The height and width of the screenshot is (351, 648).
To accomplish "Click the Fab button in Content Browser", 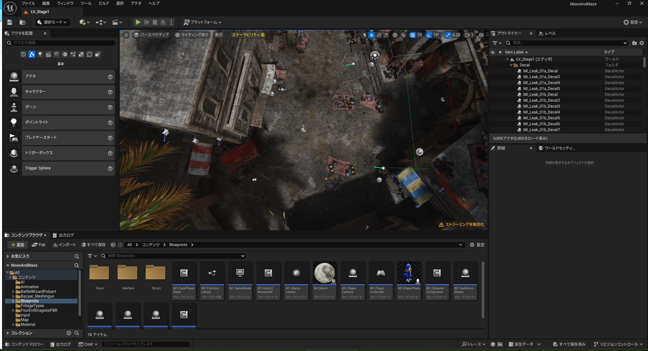I will point(38,245).
